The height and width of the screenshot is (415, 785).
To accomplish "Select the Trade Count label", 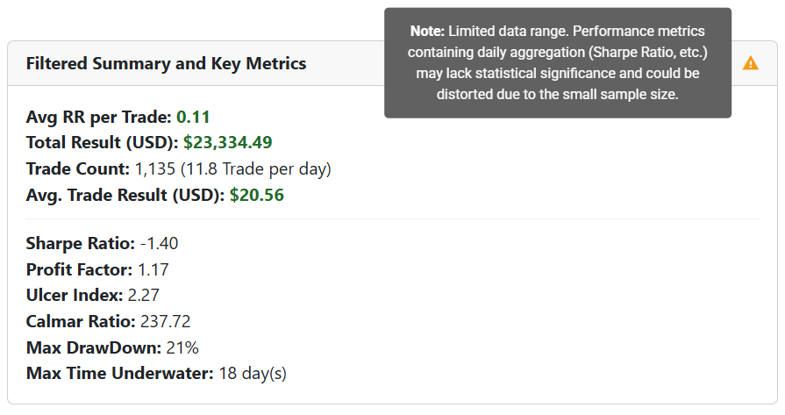I will [78, 168].
